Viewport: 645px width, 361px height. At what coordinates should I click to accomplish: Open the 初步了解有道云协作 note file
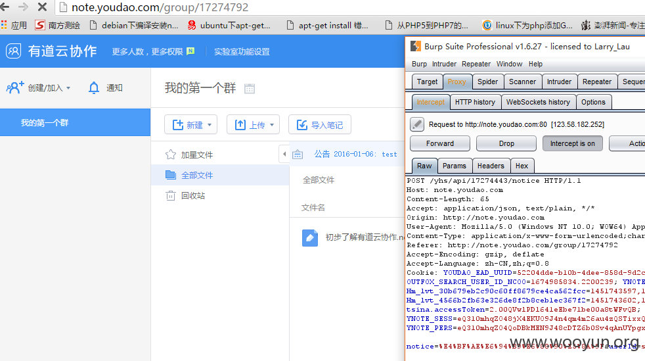(365, 237)
